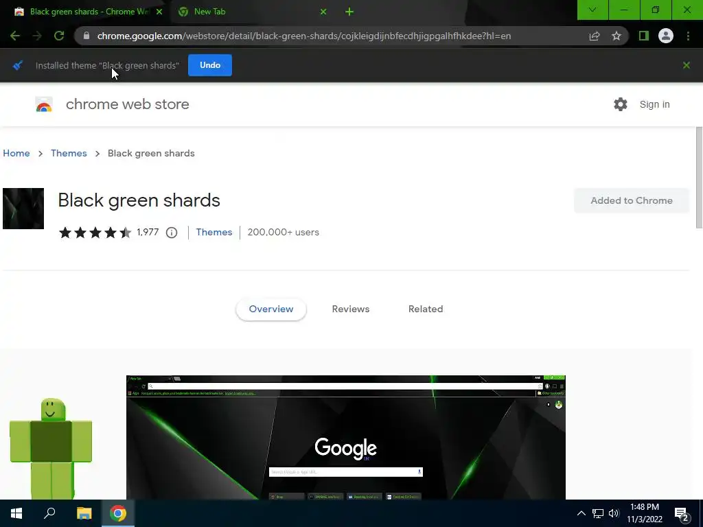Click the Black green shards heading

click(139, 200)
